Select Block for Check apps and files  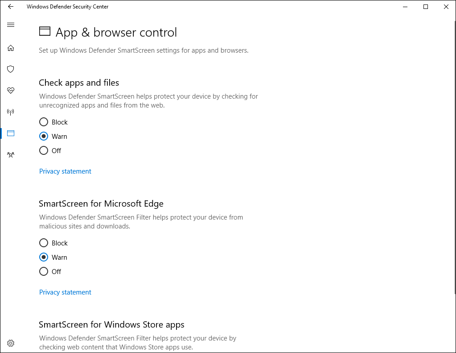[43, 122]
